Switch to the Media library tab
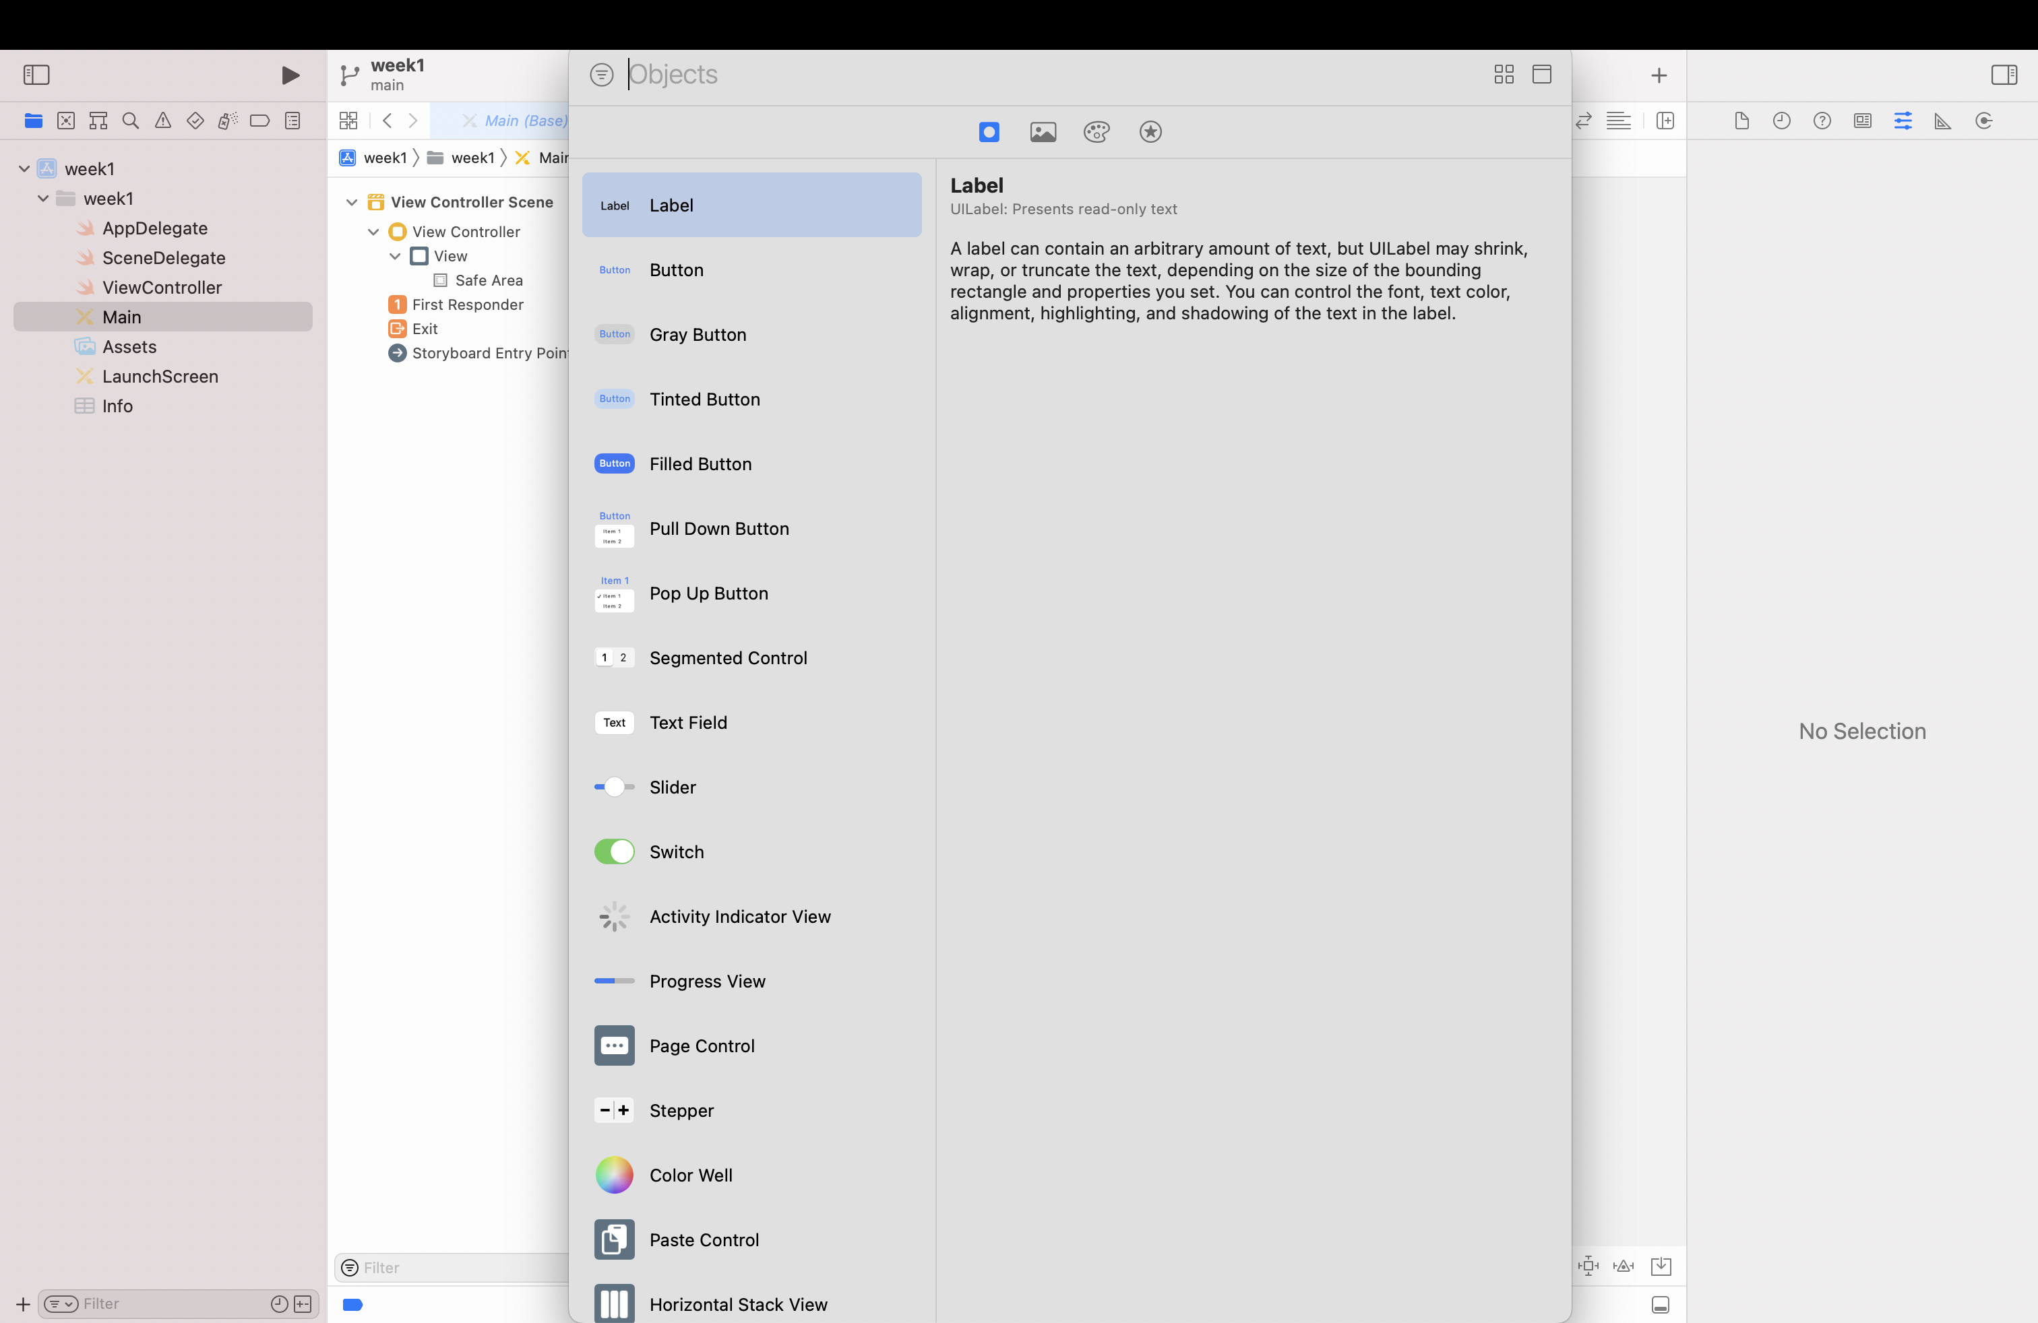 pyautogui.click(x=1043, y=132)
